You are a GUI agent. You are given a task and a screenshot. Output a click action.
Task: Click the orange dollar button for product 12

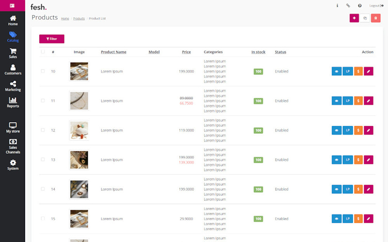coord(358,130)
